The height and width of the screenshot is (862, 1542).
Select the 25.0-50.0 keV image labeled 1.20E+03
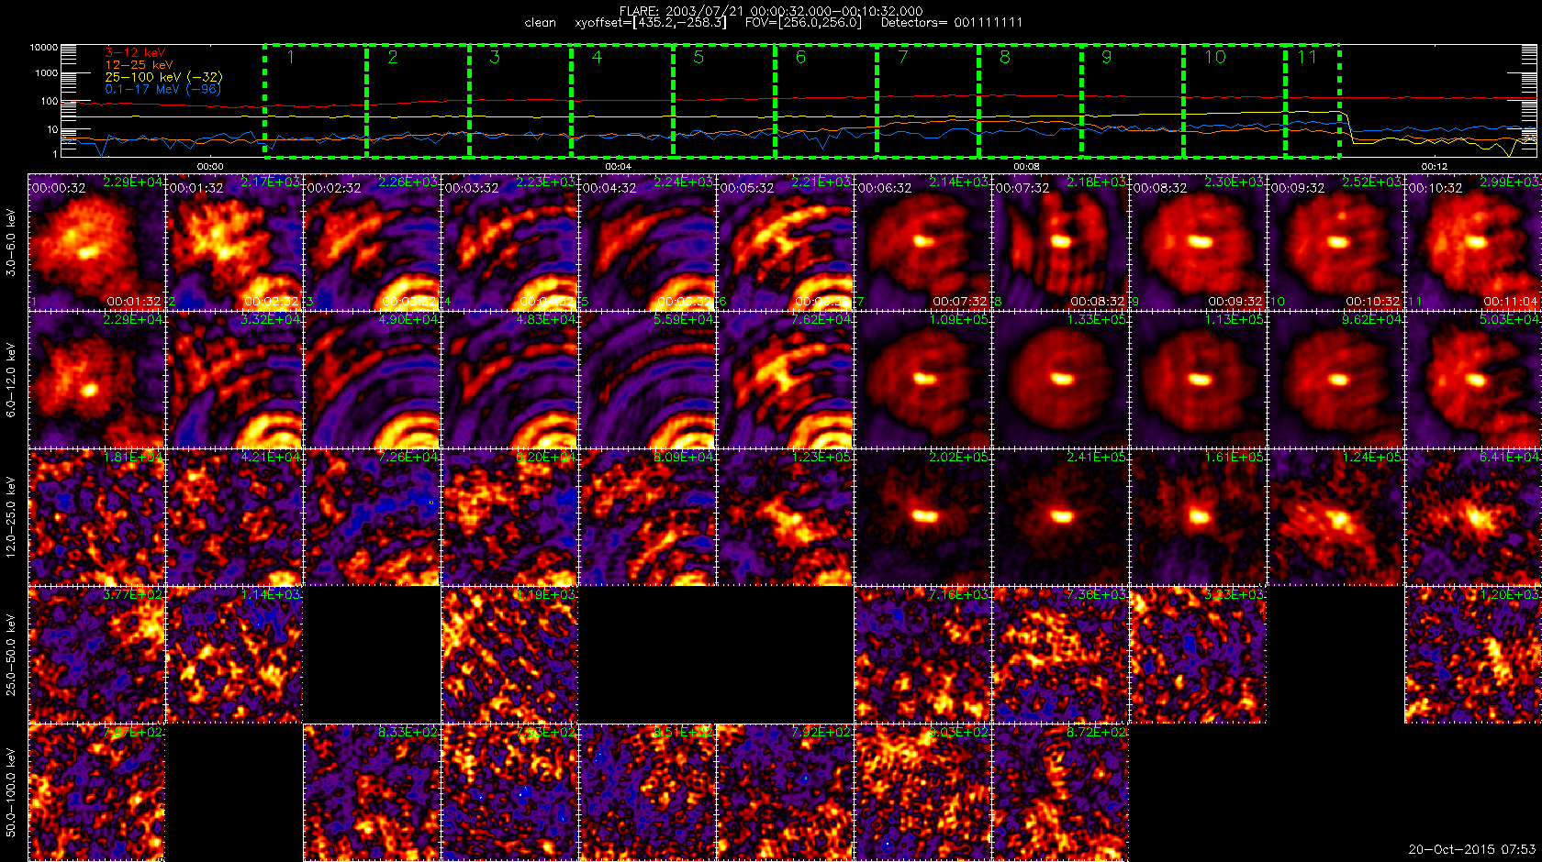(1473, 655)
